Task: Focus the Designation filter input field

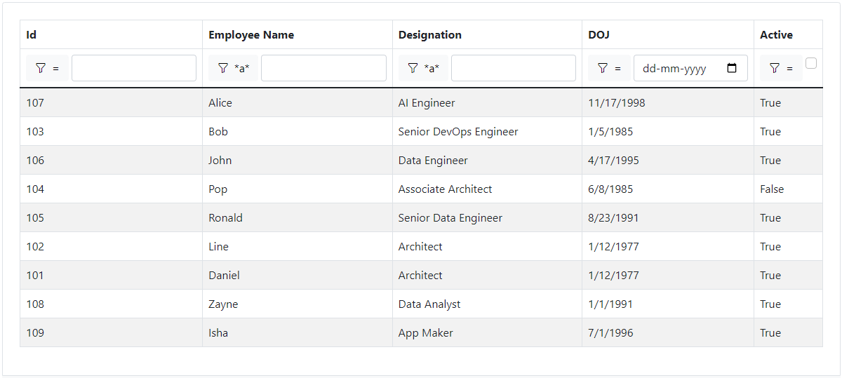Action: [514, 68]
